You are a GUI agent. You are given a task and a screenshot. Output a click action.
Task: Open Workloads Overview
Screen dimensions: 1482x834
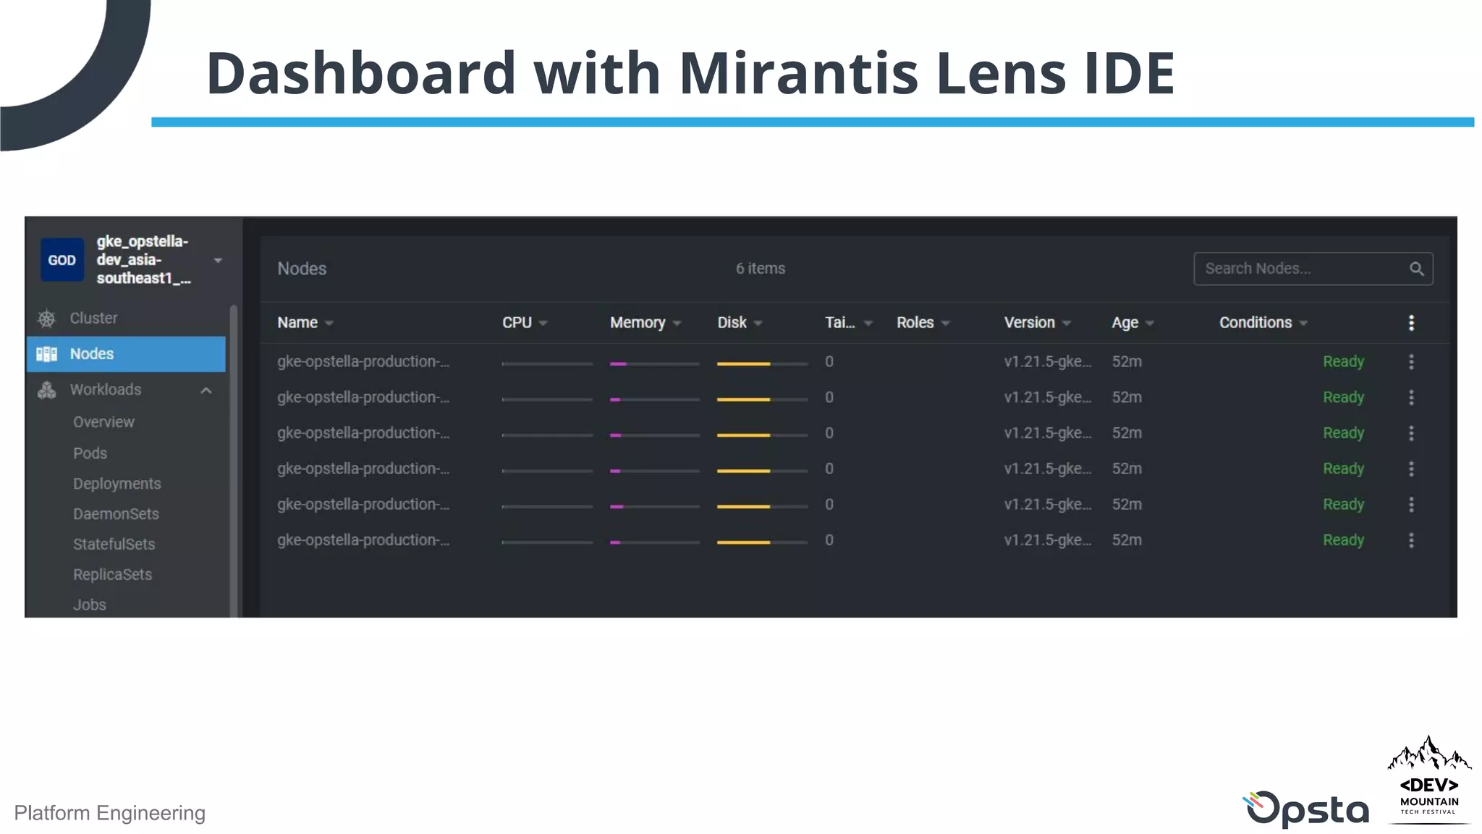pos(103,422)
